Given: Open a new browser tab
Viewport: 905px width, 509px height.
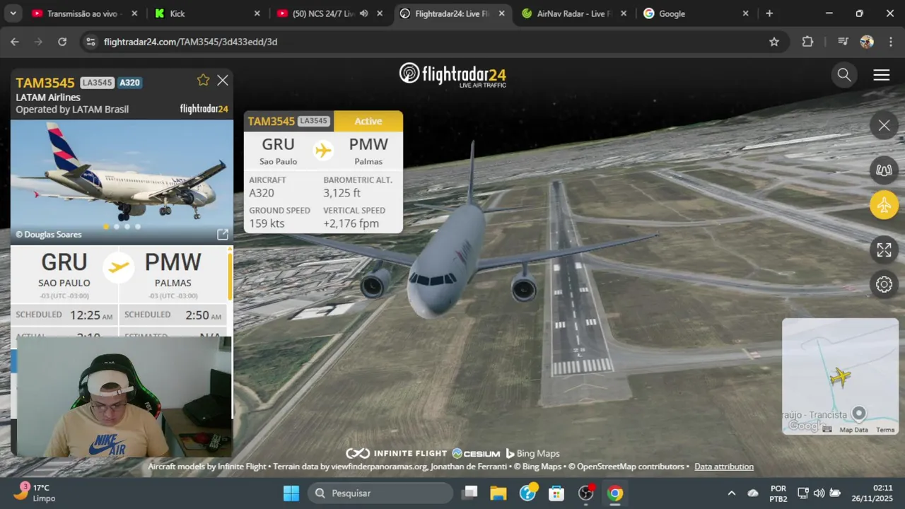Looking at the screenshot, I should tap(769, 13).
